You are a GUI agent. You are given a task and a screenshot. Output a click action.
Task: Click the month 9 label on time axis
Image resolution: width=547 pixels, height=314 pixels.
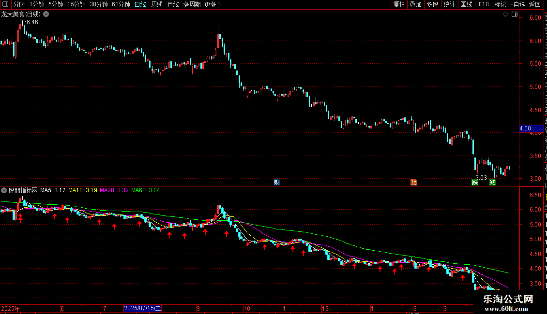pyautogui.click(x=198, y=308)
